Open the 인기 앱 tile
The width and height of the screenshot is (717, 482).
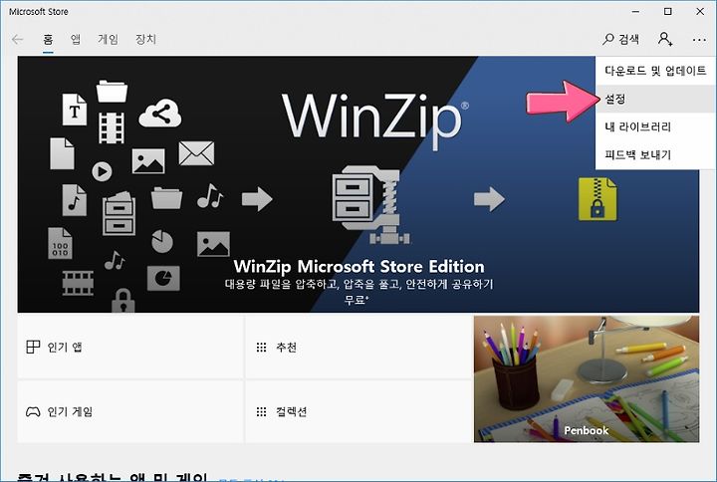point(129,348)
